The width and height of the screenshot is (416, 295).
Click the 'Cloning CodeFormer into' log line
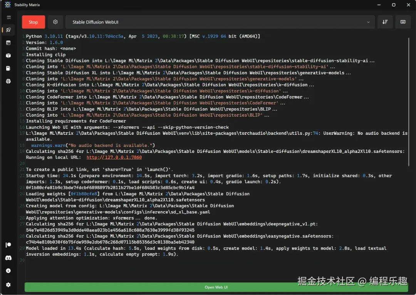(168, 97)
